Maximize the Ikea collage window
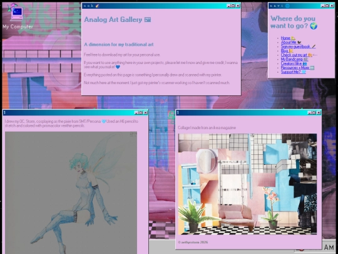The width and height of the screenshot is (338, 254). pos(314,112)
